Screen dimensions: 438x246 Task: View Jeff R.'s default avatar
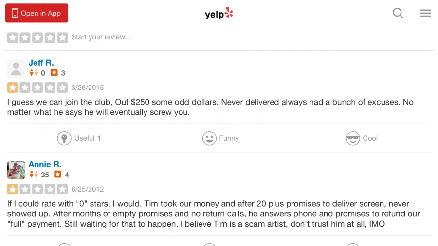(x=16, y=69)
